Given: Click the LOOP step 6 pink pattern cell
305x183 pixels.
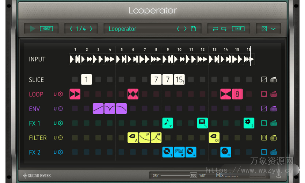Looking at the screenshot, I should click(x=133, y=94).
